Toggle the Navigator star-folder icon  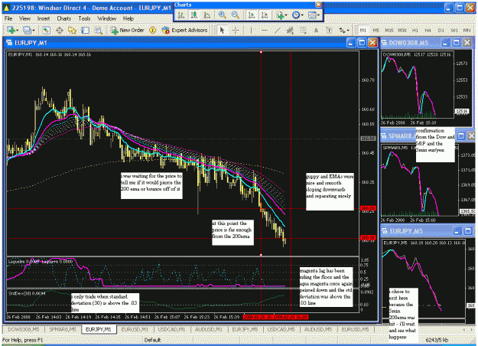(x=72, y=30)
